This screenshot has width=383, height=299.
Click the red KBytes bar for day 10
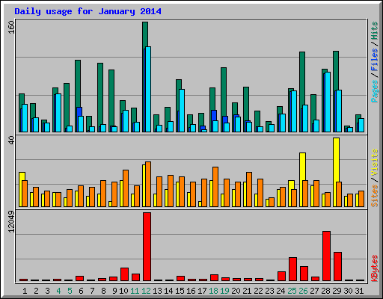[124, 274]
